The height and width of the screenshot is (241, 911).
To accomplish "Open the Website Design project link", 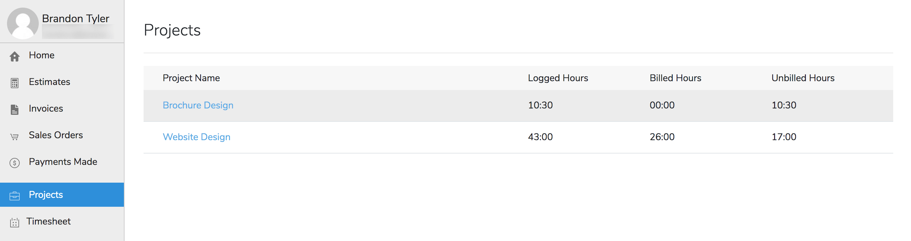I will pos(197,137).
